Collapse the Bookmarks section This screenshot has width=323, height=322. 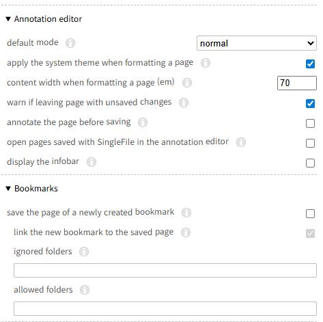(x=31, y=189)
